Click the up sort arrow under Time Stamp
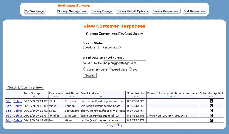Image resolution: width=229 pixels, height=134 pixels. coord(37,97)
